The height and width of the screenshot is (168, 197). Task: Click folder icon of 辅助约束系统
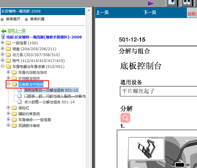(14, 114)
